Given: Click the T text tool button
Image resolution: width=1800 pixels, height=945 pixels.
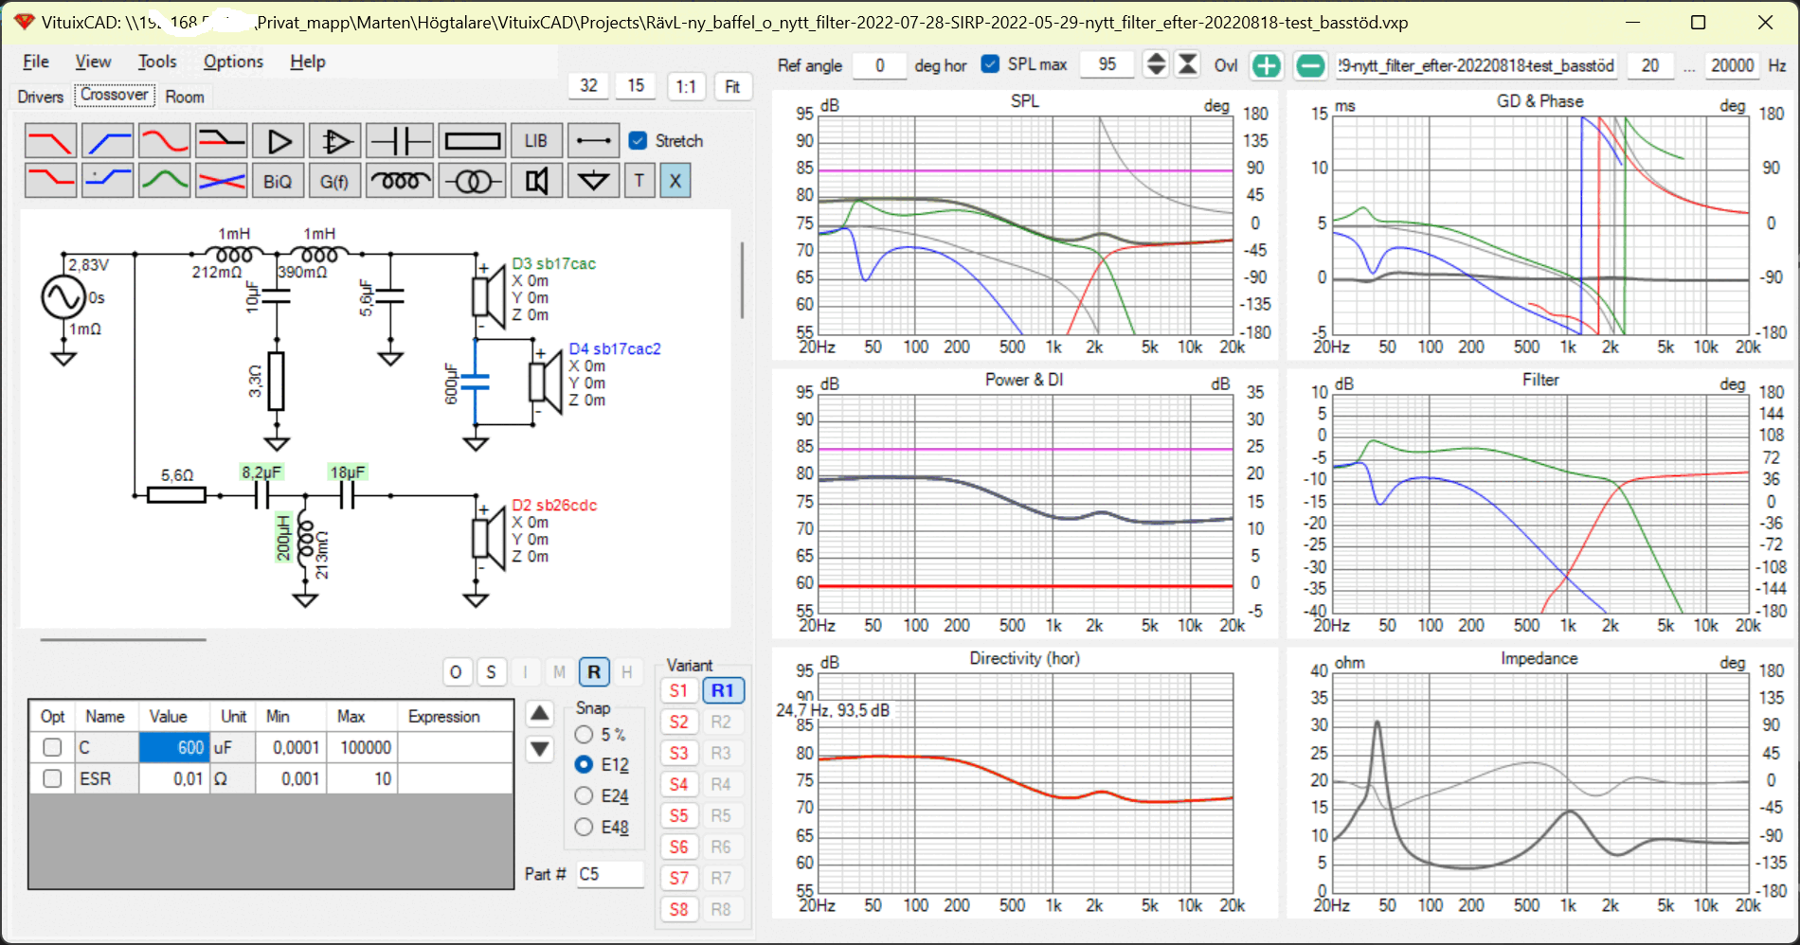Looking at the screenshot, I should pyautogui.click(x=639, y=180).
